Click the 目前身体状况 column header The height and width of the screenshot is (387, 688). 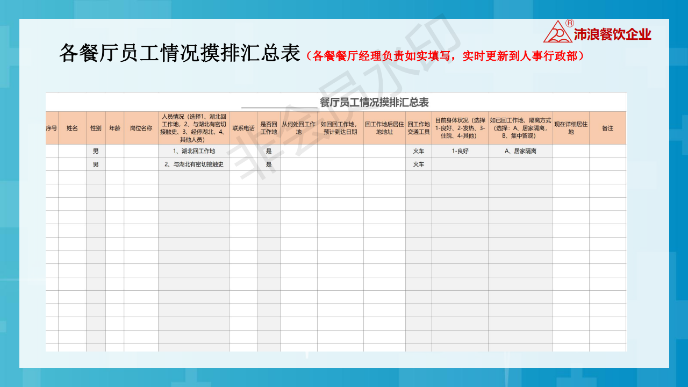(x=460, y=128)
